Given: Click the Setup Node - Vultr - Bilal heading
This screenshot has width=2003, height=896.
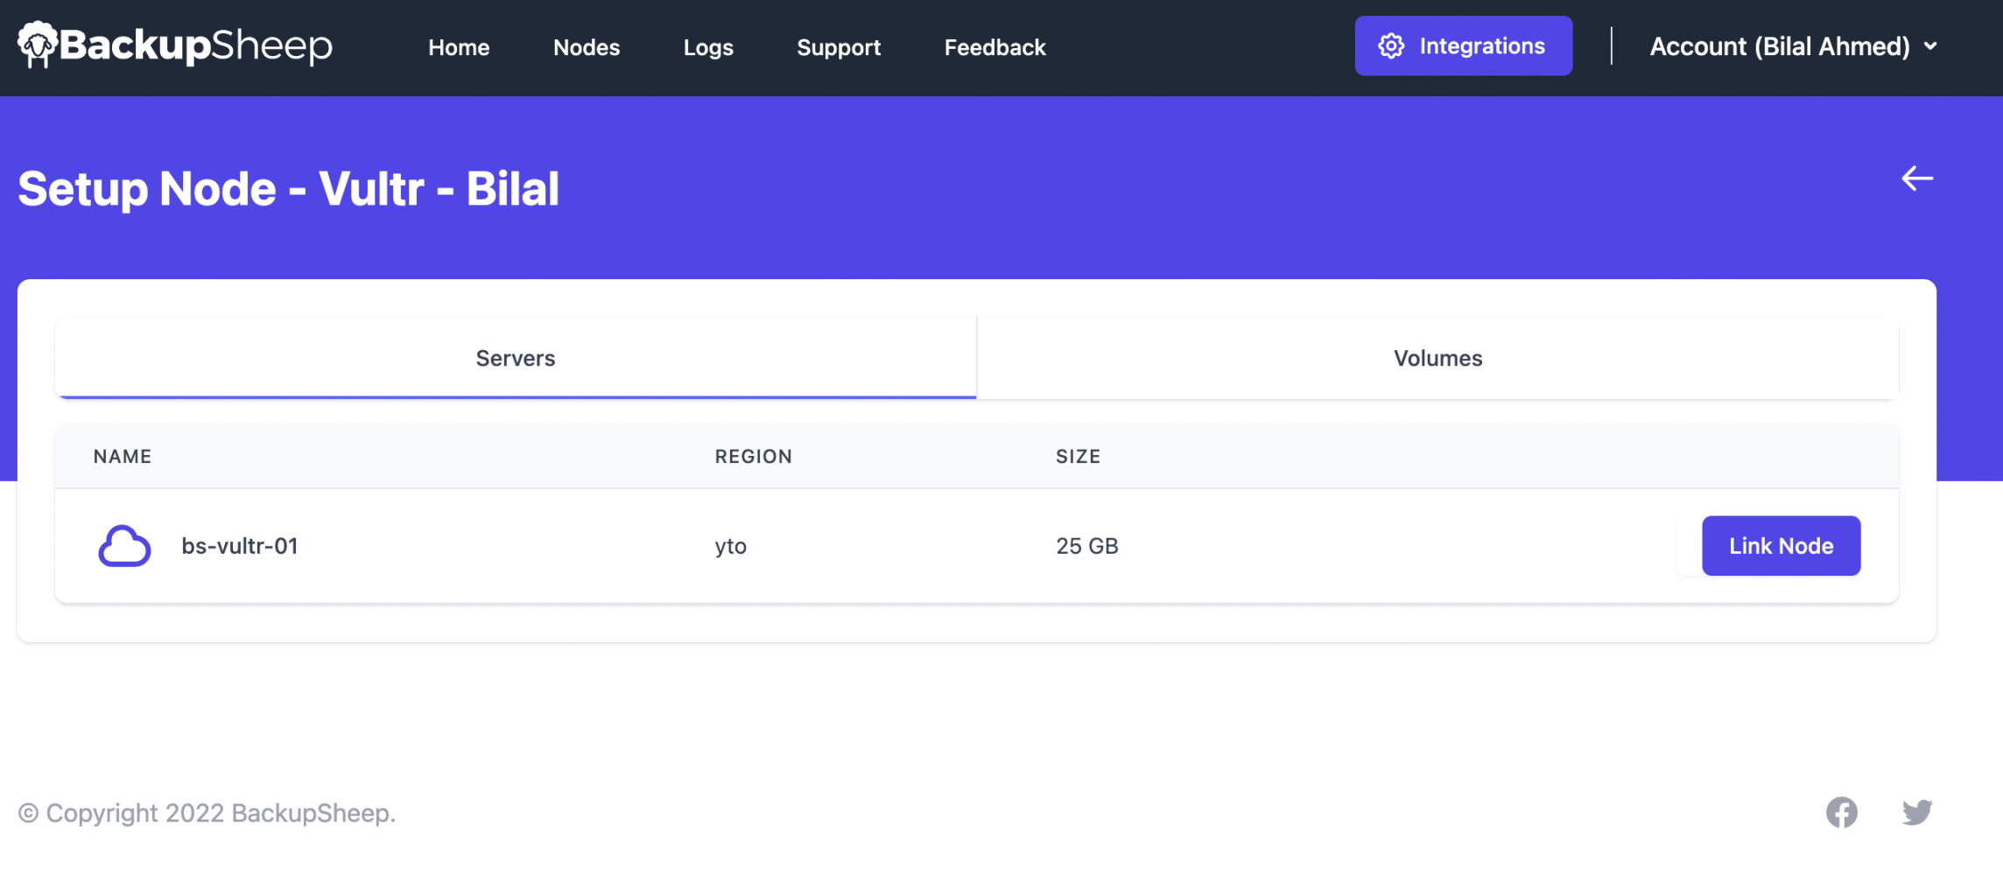Looking at the screenshot, I should 288,188.
